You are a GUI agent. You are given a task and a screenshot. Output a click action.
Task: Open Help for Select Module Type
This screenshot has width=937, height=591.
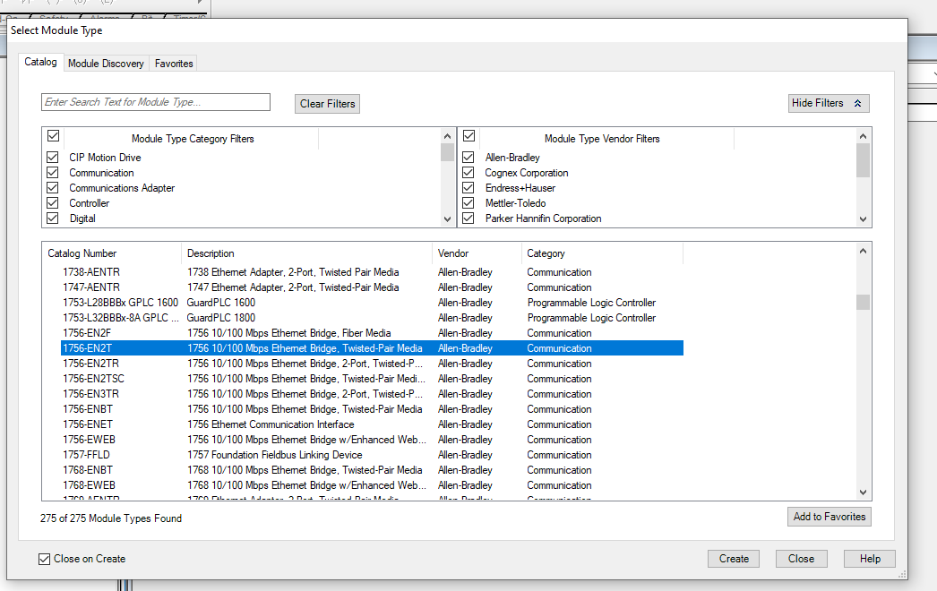tap(870, 559)
